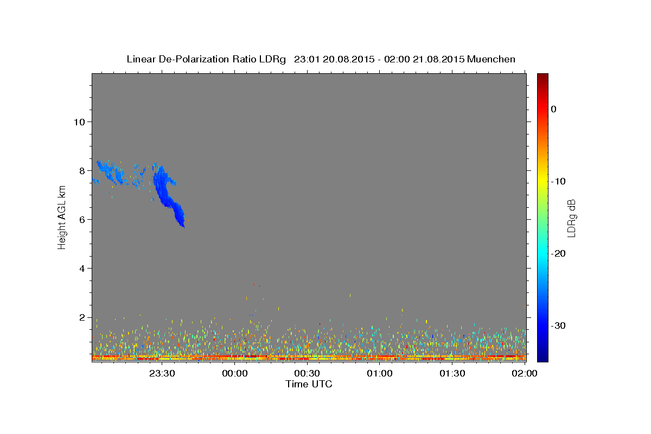Click the 'Muenchen' word in the title
The height and width of the screenshot is (434, 651).
click(492, 59)
